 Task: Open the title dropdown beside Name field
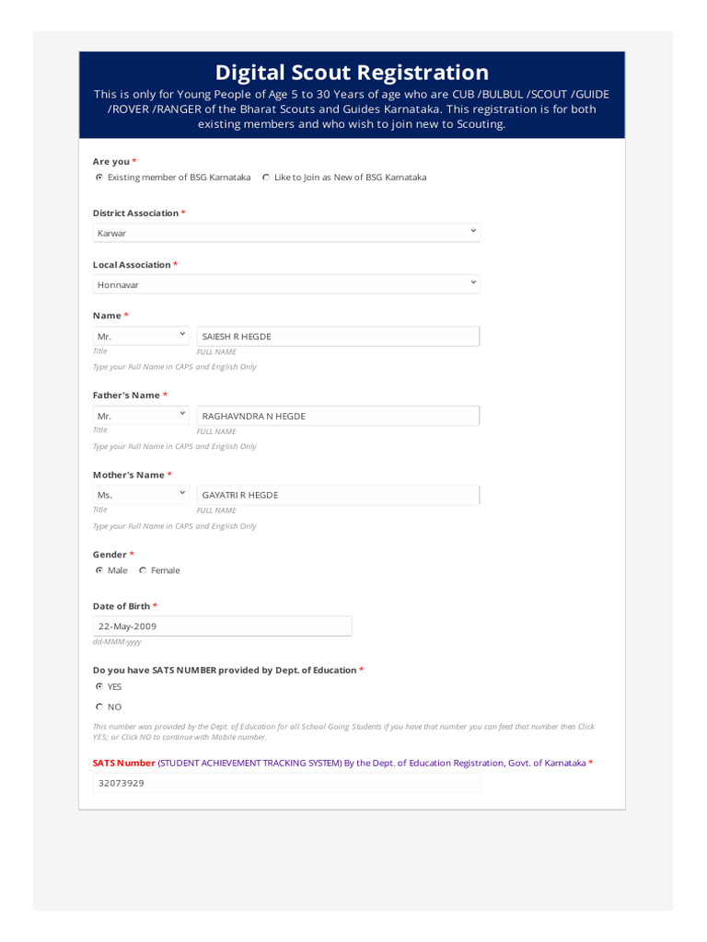click(141, 337)
